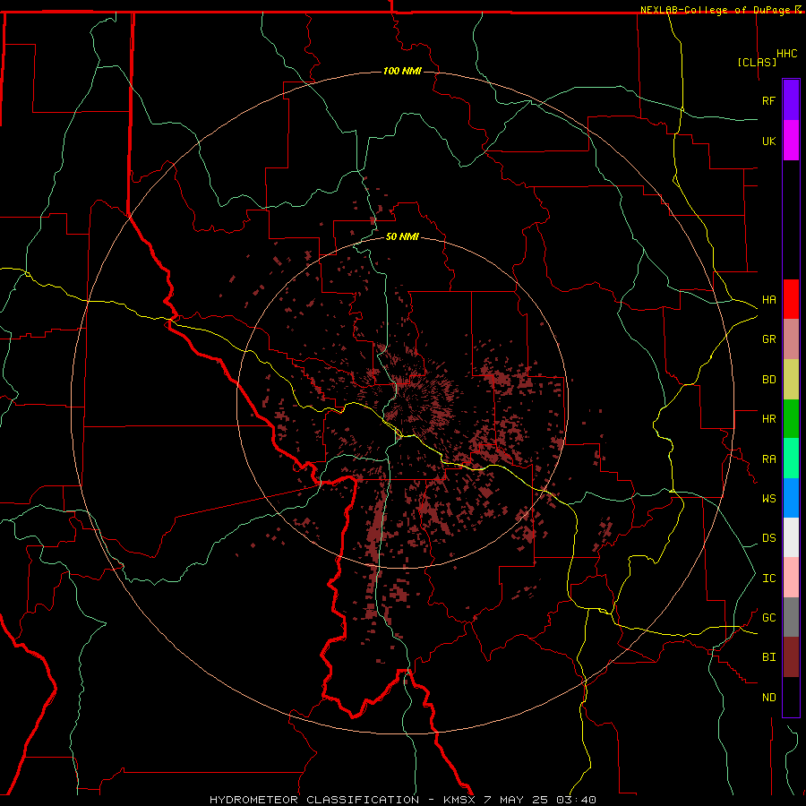Click the DS white legend swatch
Image resolution: width=806 pixels, height=806 pixels.
(x=791, y=537)
